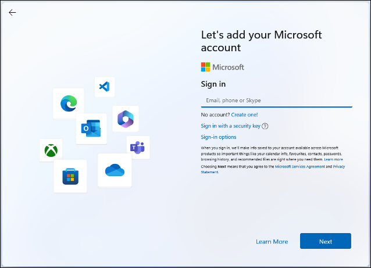Open the Privacy Statement link

339,166
